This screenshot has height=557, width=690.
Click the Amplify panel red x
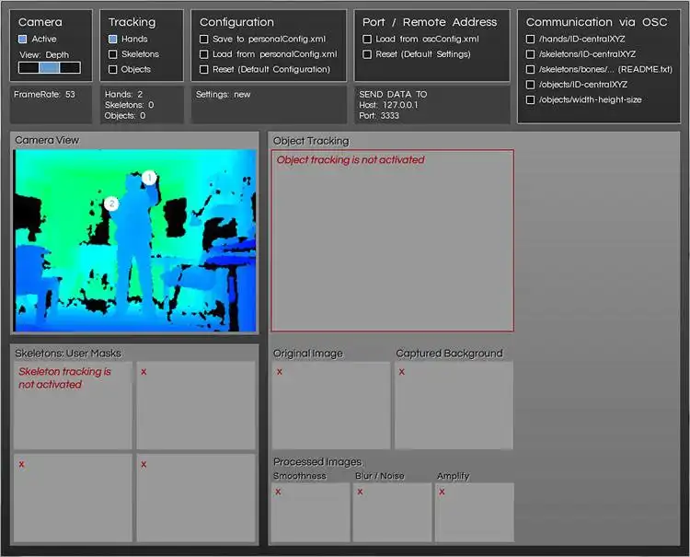tap(442, 492)
